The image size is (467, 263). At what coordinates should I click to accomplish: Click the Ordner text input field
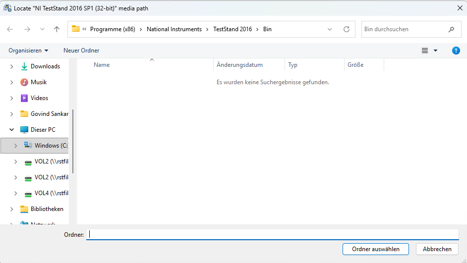pyautogui.click(x=273, y=234)
